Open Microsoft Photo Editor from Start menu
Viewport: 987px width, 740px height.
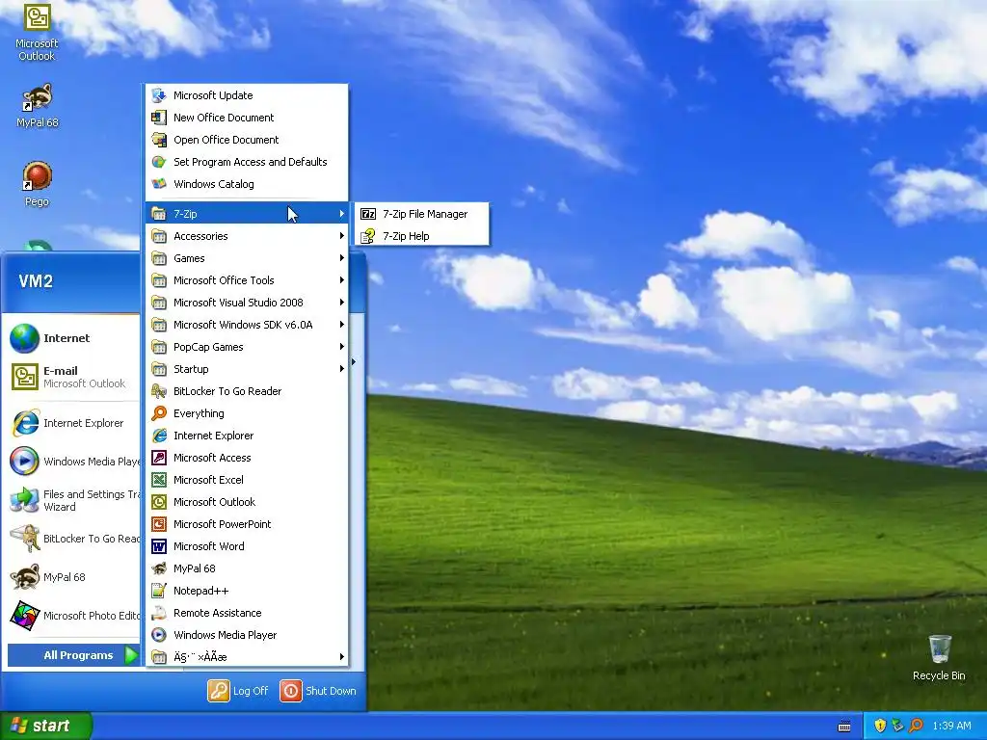pos(73,616)
